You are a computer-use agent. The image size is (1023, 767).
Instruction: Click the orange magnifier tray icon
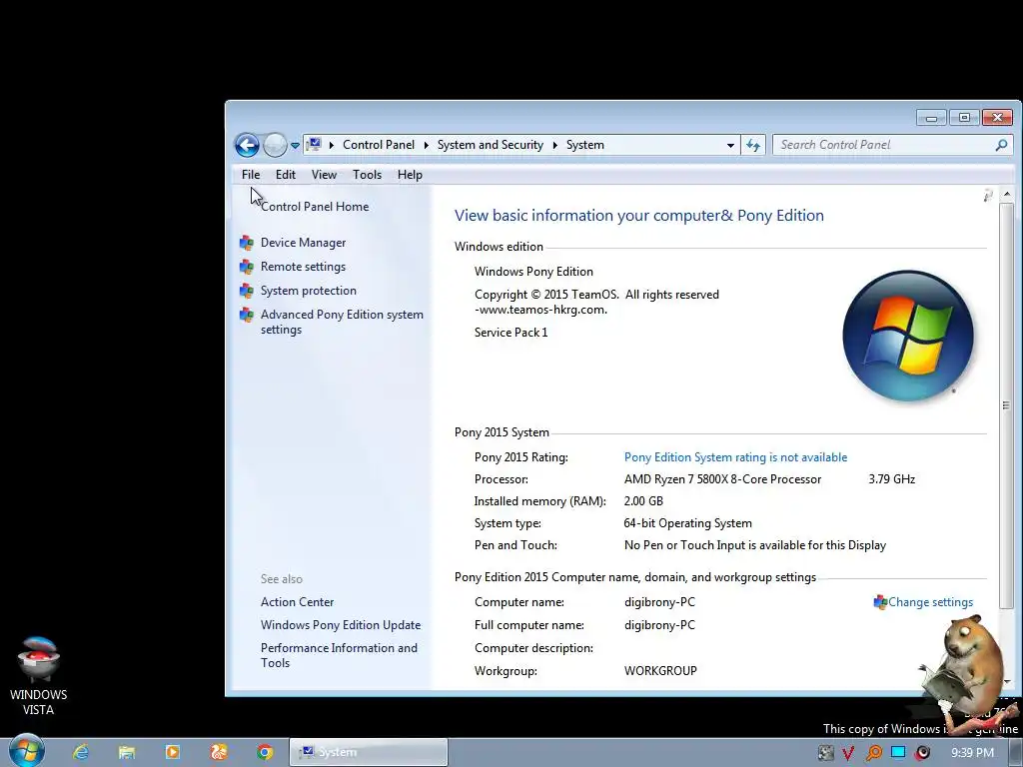(873, 753)
